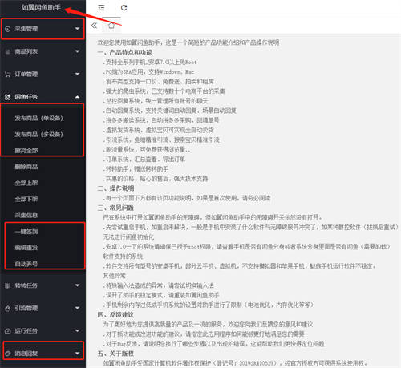Click the 采集管理 sidebar icon
The width and height of the screenshot is (401, 368).
tap(8, 29)
